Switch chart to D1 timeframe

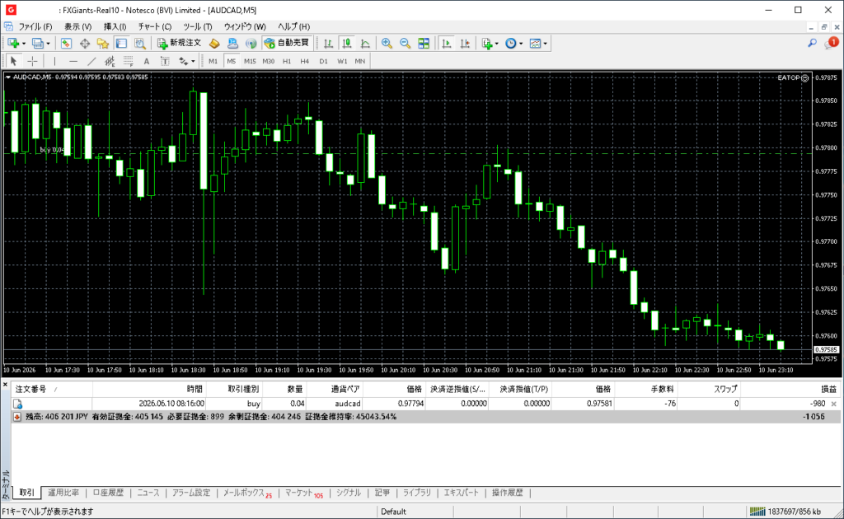pos(323,61)
